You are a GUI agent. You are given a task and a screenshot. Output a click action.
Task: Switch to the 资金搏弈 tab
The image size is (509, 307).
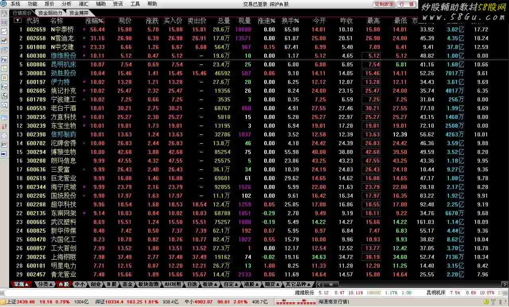coord(79,13)
